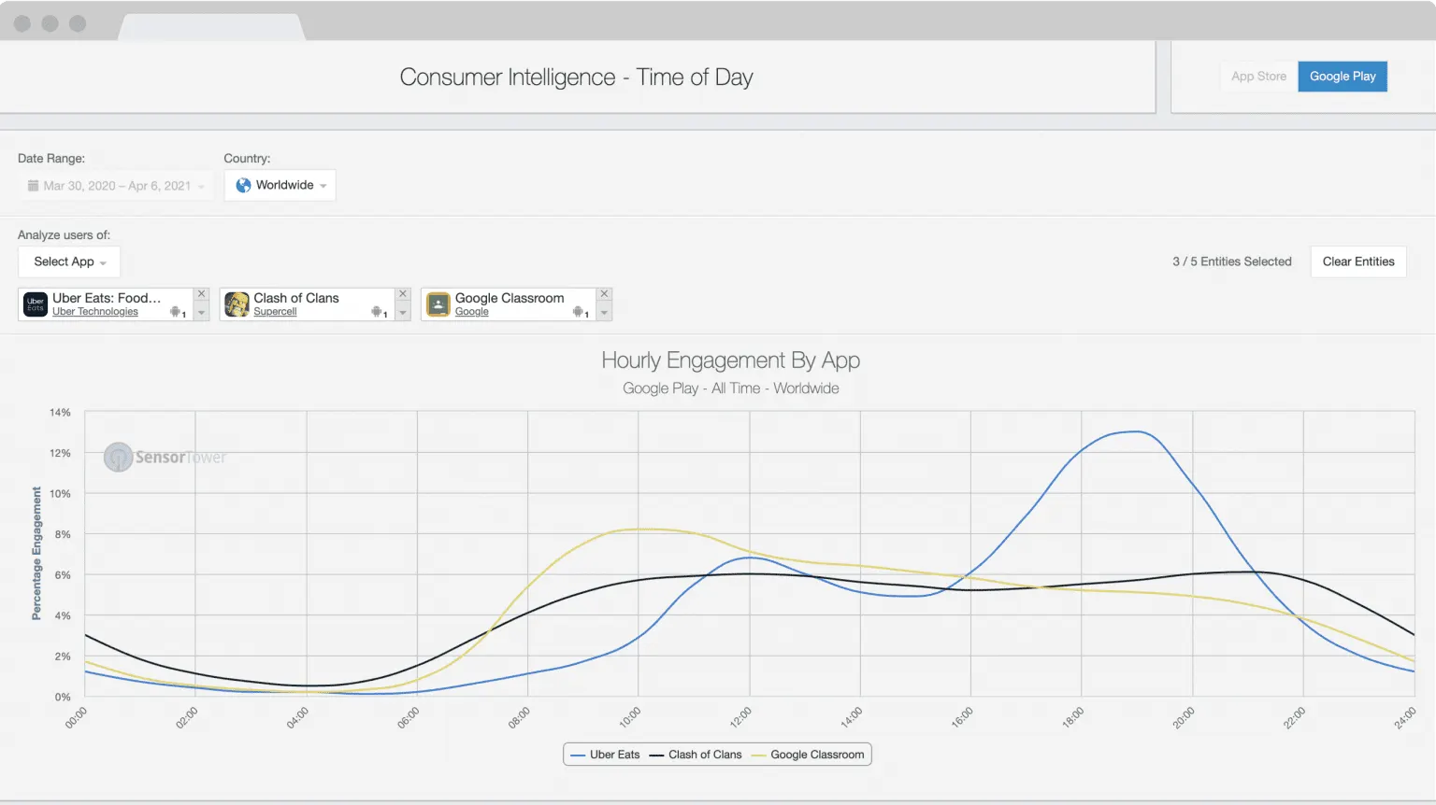Viewport: 1436px width, 805px height.
Task: Open the Google Classroom app icon
Action: (x=438, y=304)
